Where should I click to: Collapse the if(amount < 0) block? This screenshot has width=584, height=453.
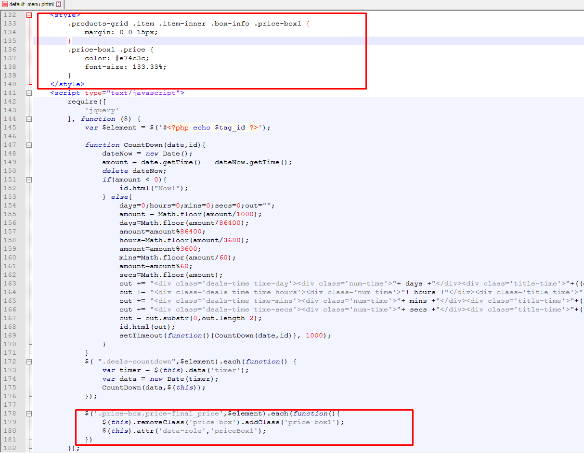pyautogui.click(x=29, y=180)
